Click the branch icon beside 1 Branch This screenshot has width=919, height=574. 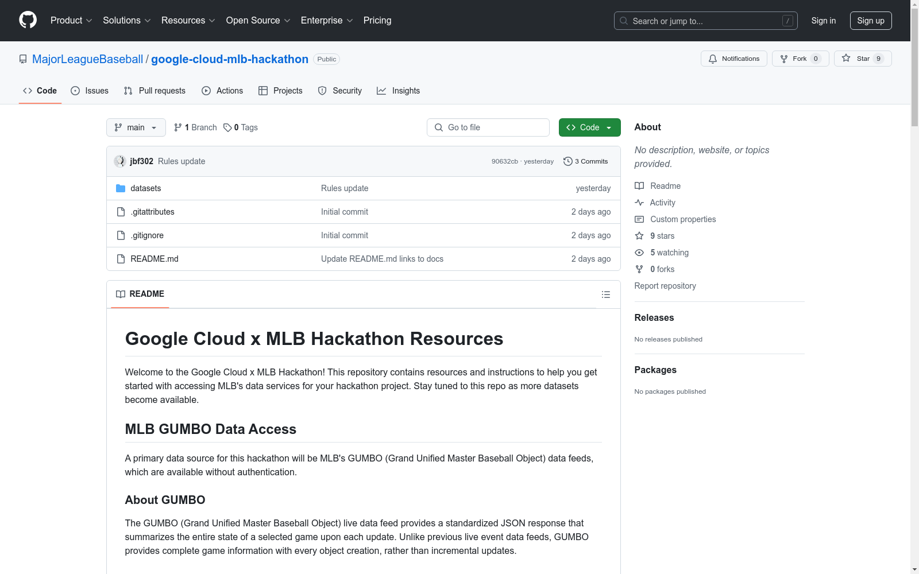(x=178, y=127)
